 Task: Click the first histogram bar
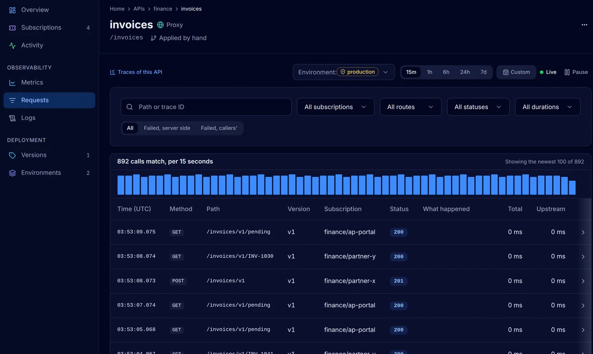[x=121, y=185]
